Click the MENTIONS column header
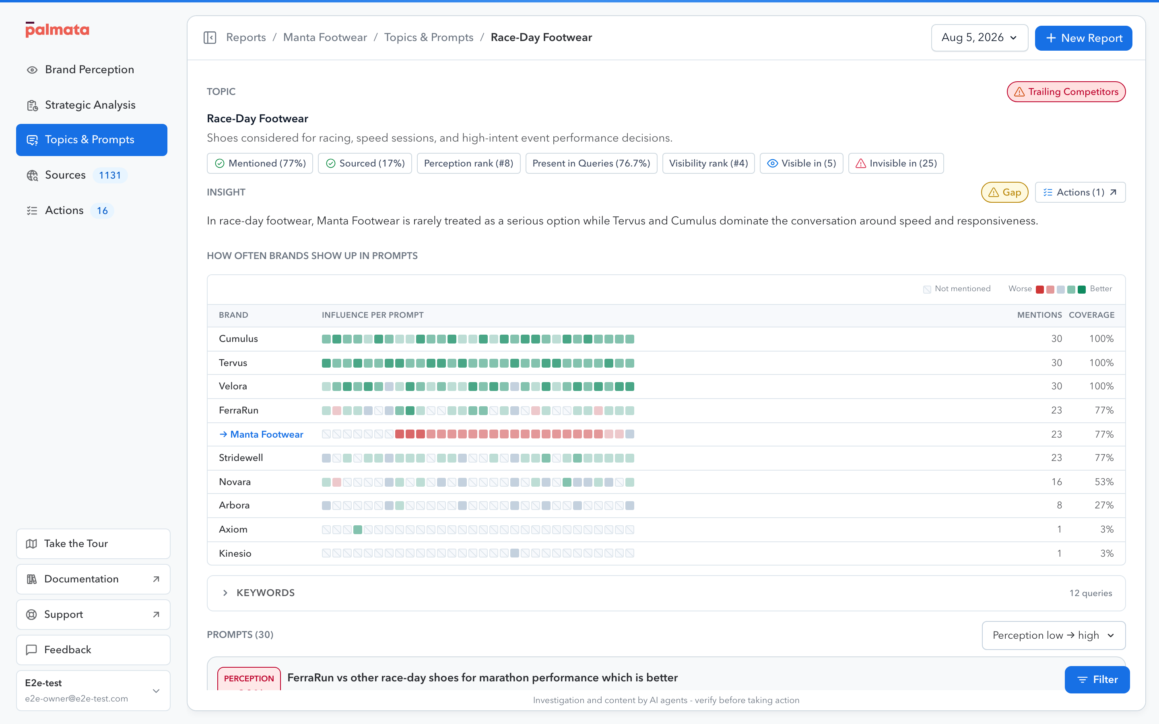The image size is (1159, 724). (x=1039, y=315)
